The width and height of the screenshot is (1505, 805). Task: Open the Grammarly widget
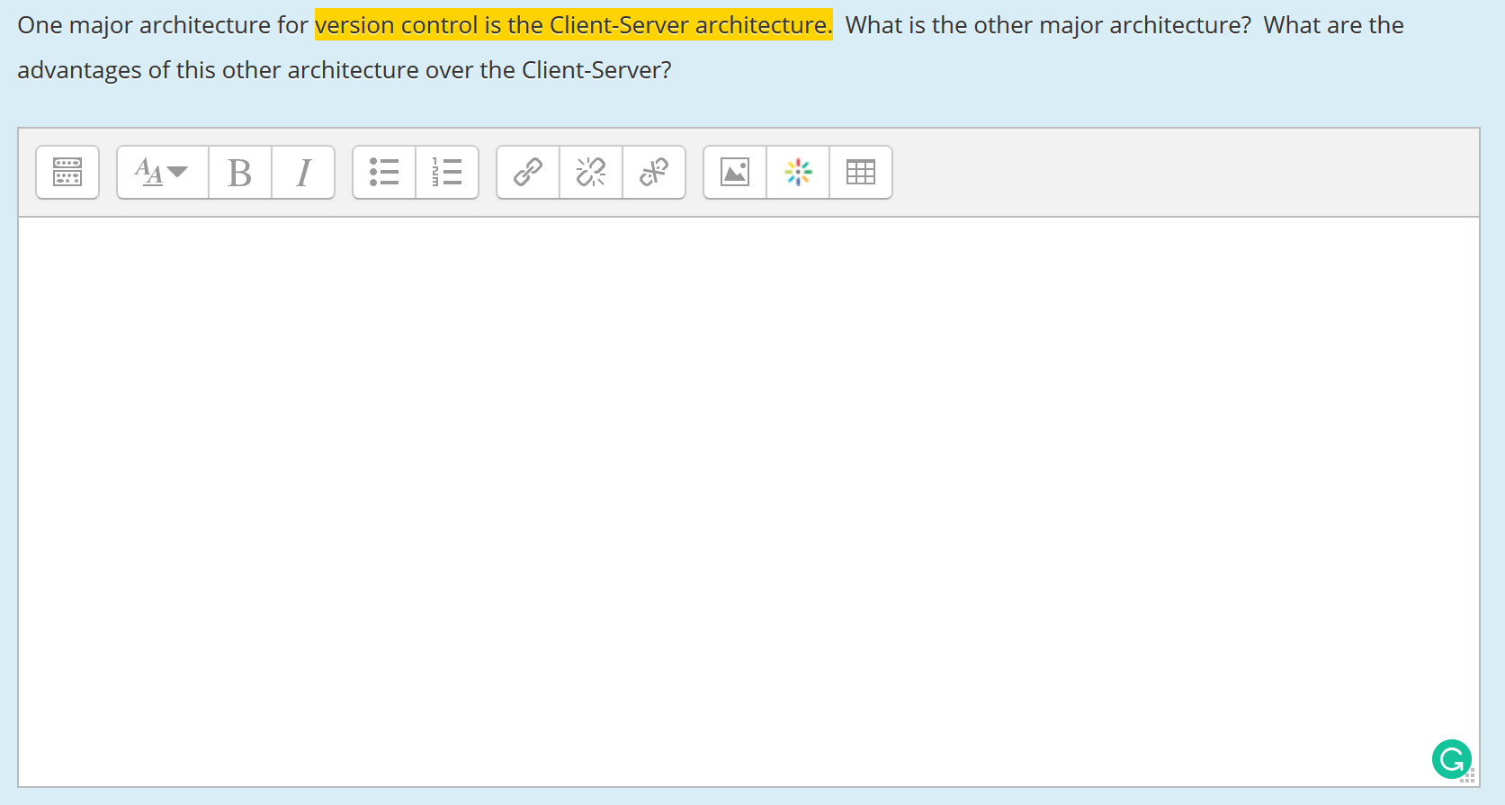(1451, 760)
